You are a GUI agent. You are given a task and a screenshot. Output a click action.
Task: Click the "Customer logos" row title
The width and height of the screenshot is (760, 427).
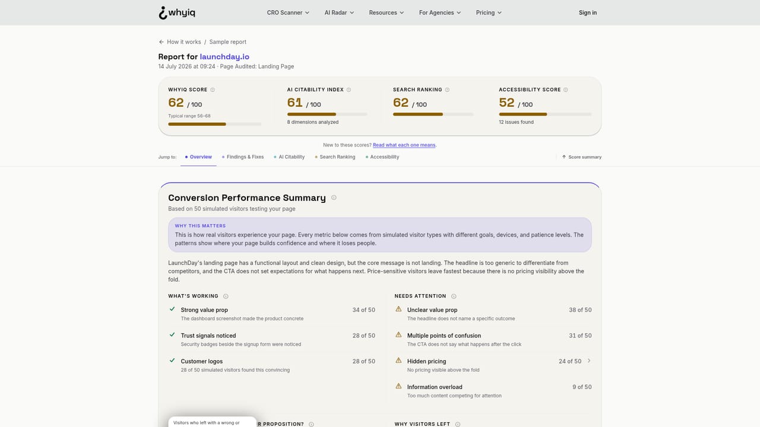pyautogui.click(x=202, y=361)
